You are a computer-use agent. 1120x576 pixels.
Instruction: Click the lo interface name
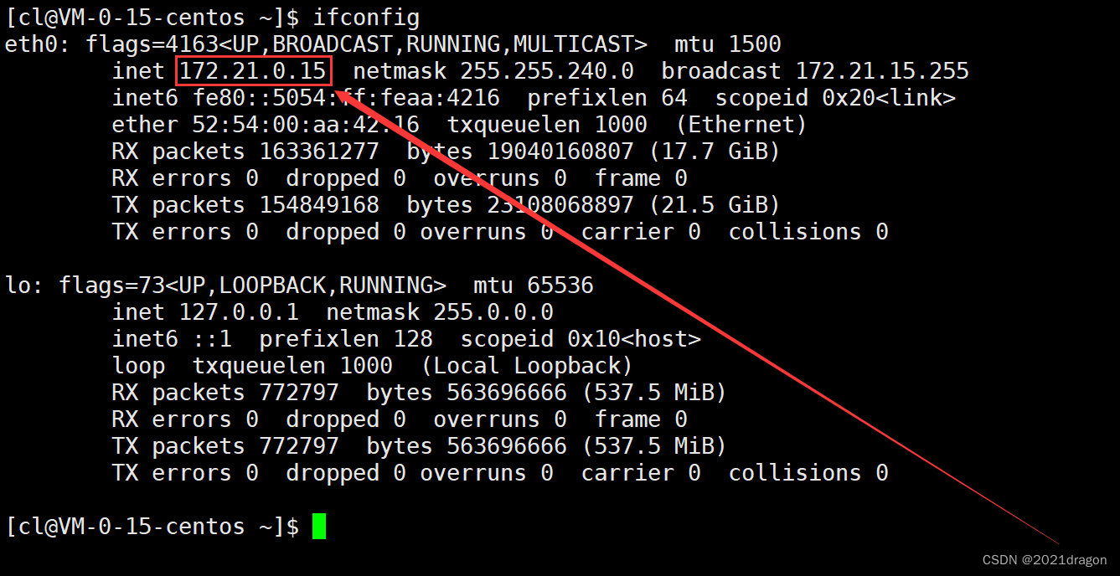tap(18, 285)
